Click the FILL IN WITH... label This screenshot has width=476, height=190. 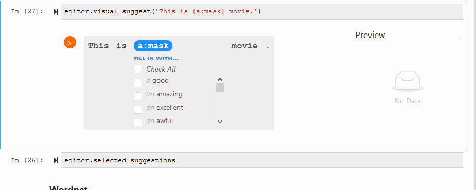click(x=156, y=59)
